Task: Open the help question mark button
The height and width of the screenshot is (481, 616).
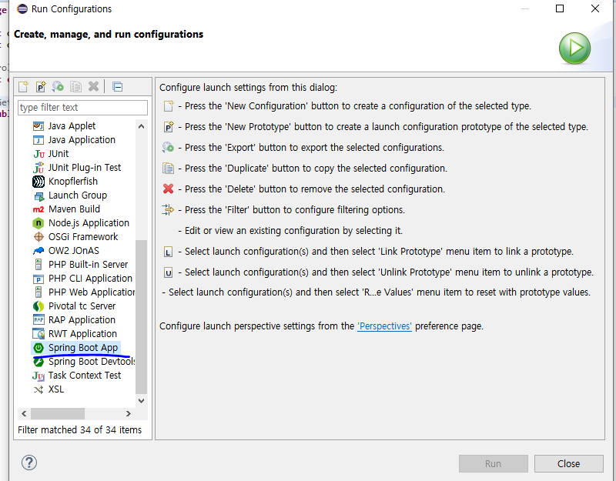Action: pos(29,463)
